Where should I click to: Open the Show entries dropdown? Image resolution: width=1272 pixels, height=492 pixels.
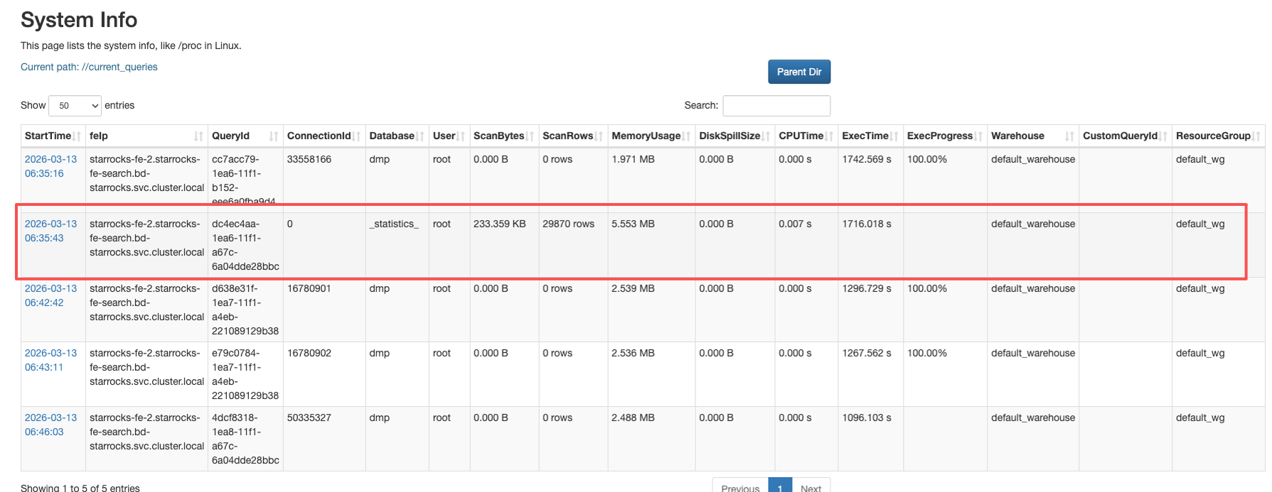pyautogui.click(x=75, y=106)
